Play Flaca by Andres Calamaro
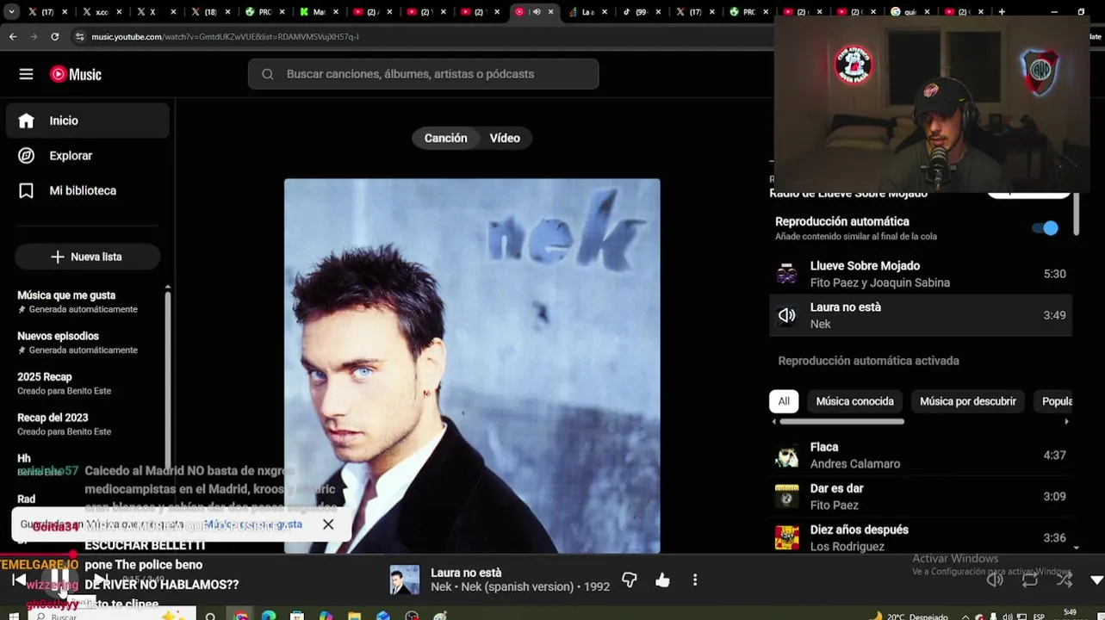This screenshot has width=1105, height=620. [920, 455]
